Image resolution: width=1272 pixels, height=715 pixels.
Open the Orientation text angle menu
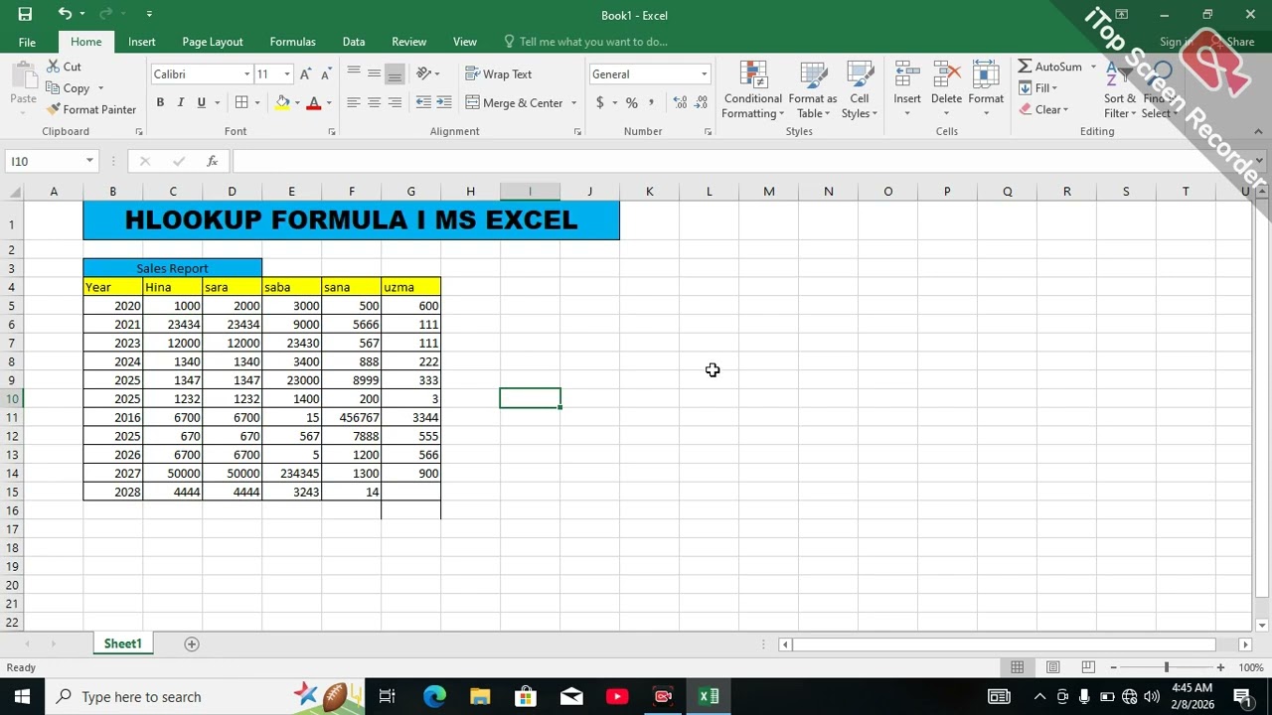point(428,73)
